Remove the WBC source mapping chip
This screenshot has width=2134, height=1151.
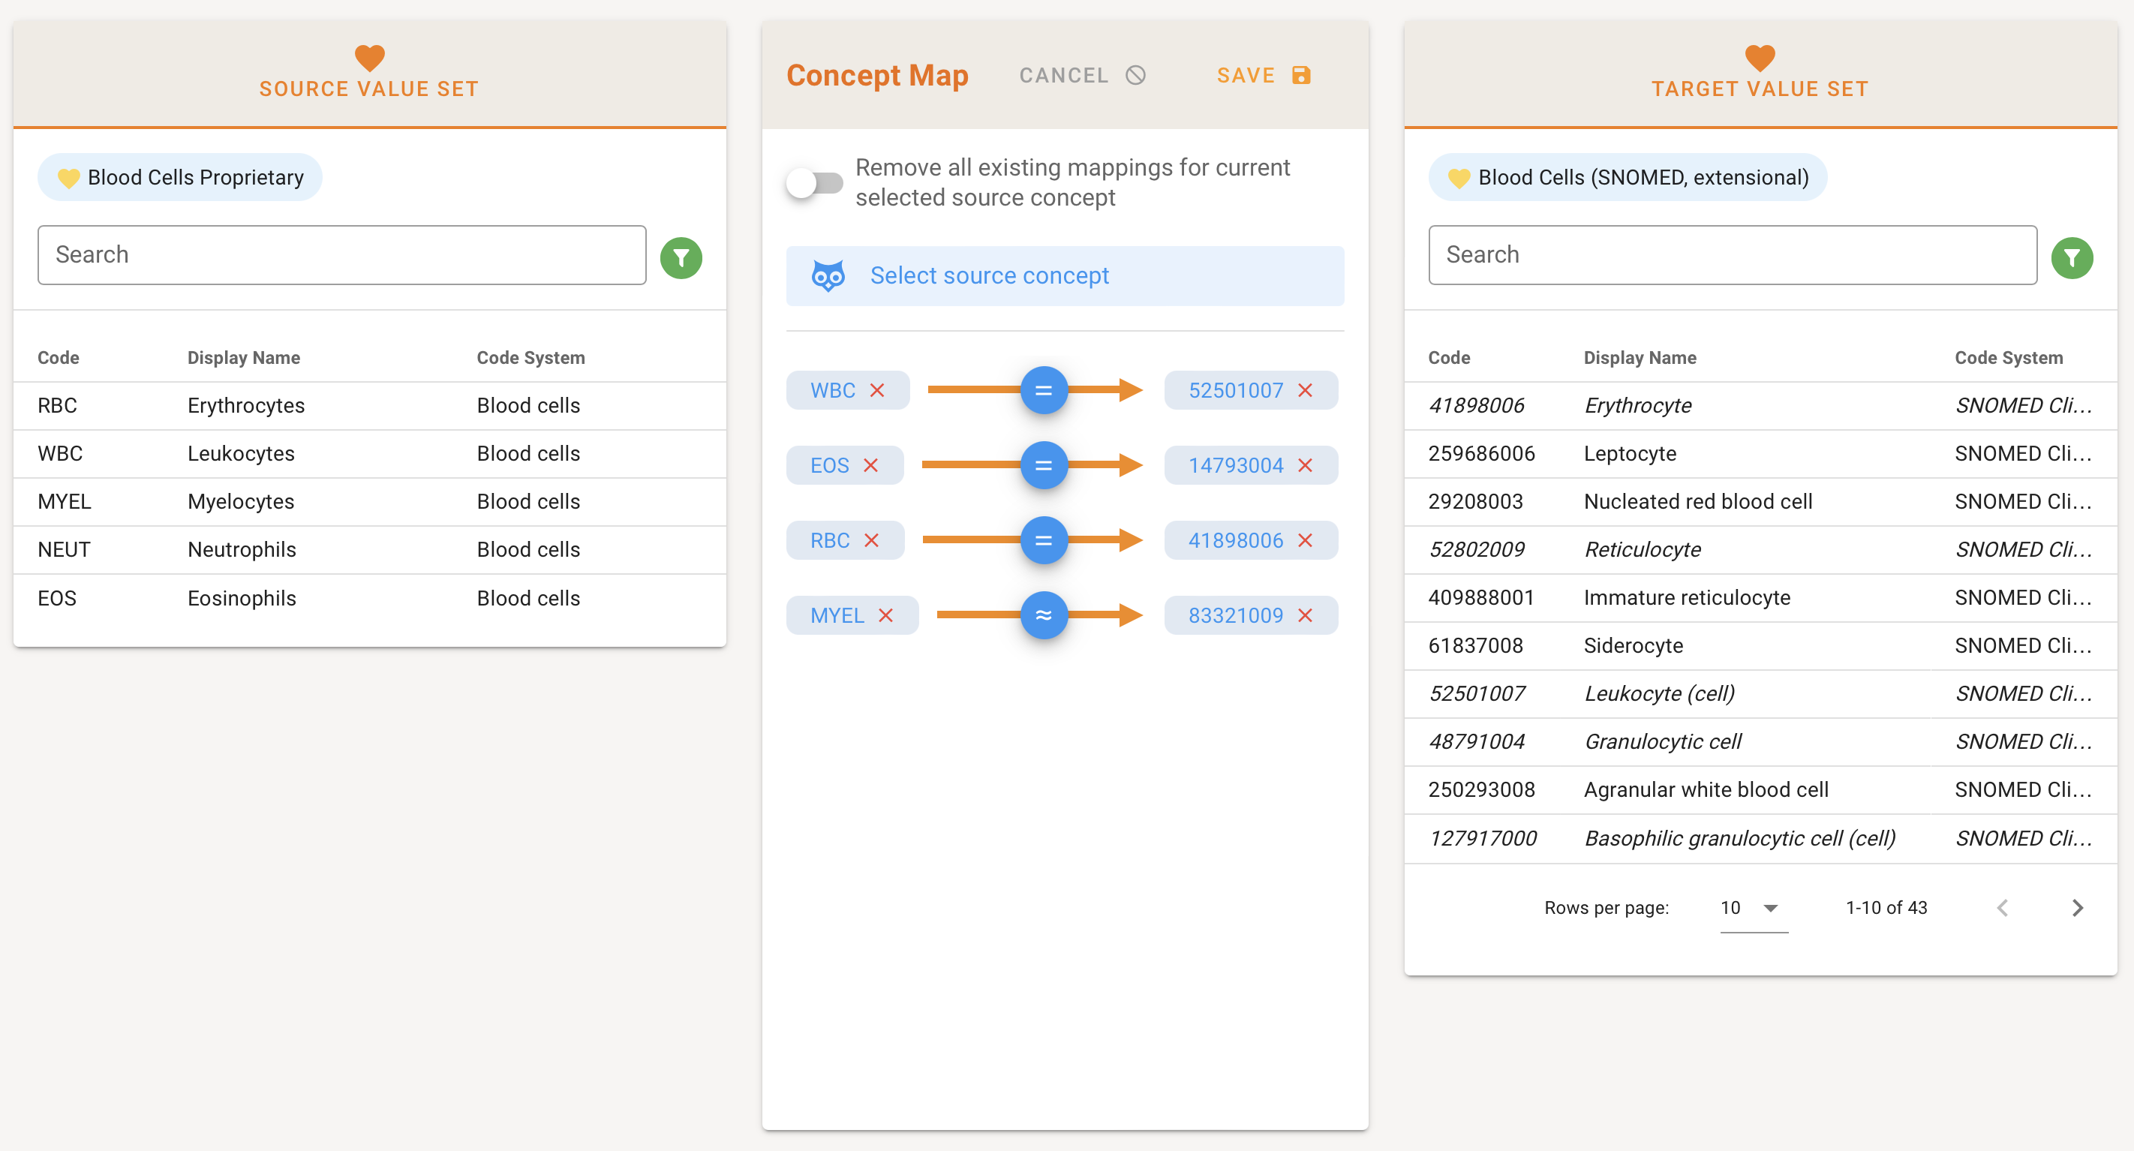(877, 390)
